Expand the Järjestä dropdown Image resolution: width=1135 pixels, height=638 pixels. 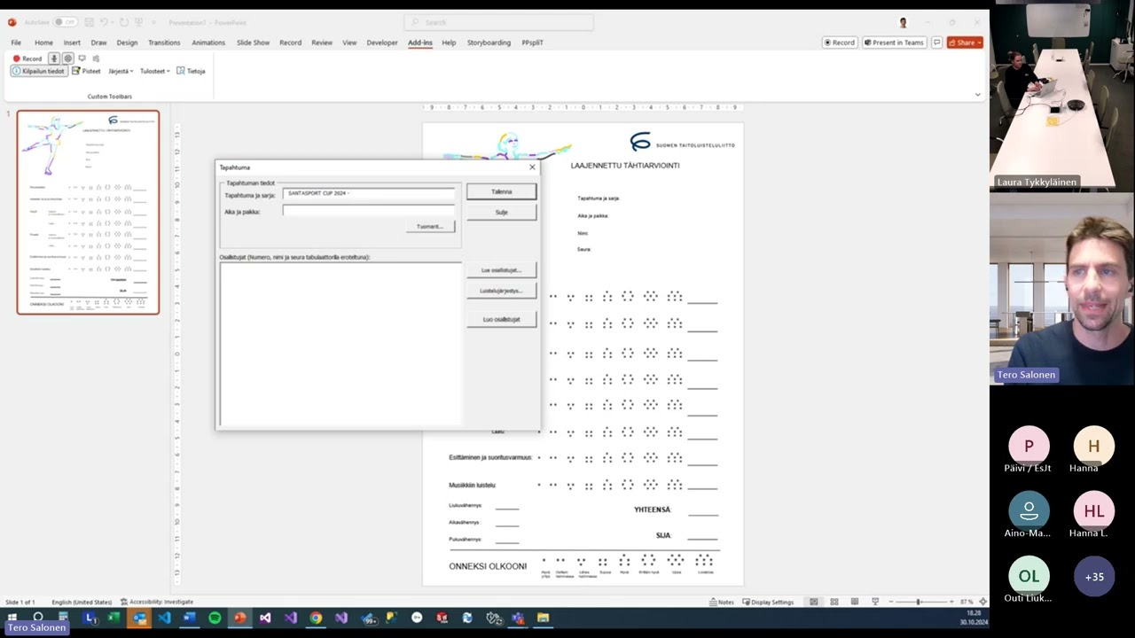tap(120, 71)
